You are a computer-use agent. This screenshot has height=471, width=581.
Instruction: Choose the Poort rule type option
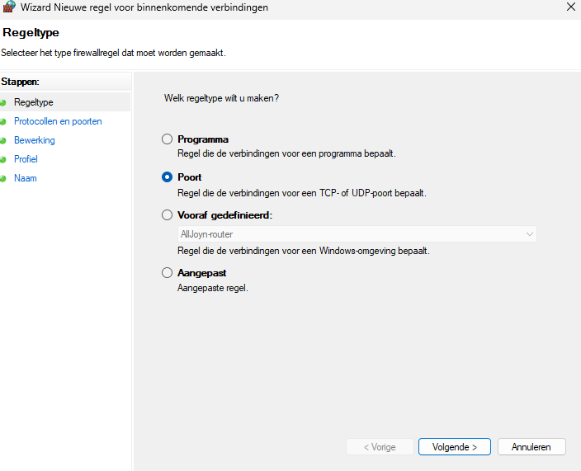coord(168,177)
